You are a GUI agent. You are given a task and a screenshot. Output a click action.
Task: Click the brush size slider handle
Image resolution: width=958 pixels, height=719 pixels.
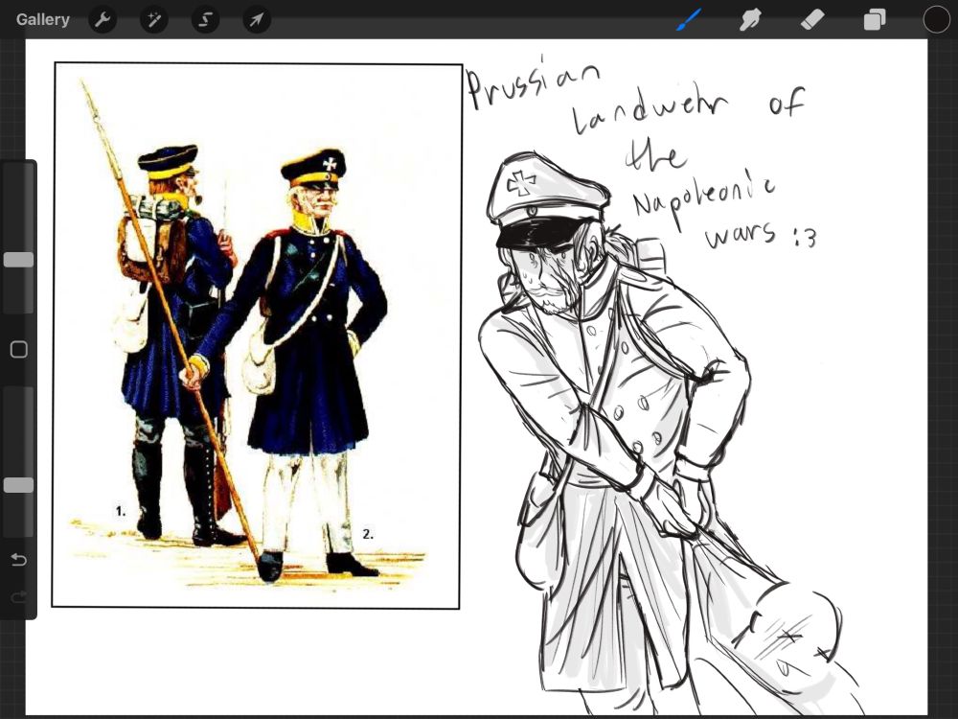(x=19, y=260)
